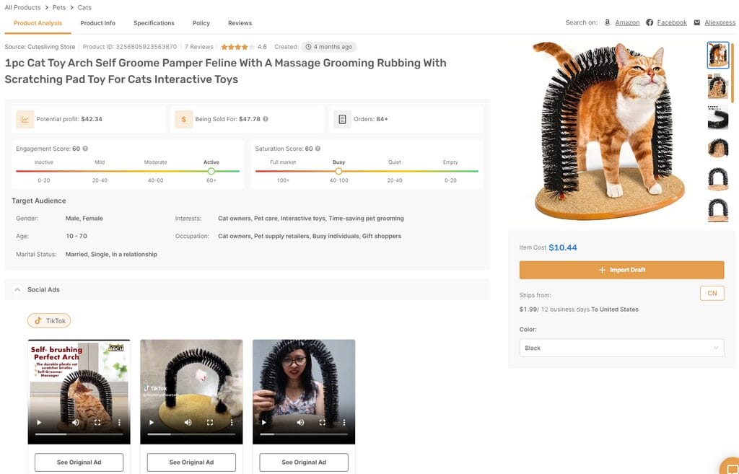Mute audio on the middle TikTok video

188,423
